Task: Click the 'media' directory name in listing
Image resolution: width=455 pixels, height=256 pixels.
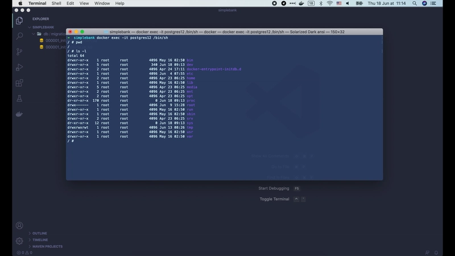Action: click(192, 87)
